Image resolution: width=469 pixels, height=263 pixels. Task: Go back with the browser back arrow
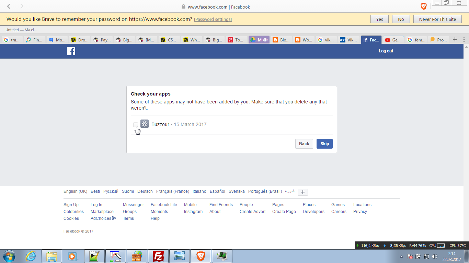[9, 6]
